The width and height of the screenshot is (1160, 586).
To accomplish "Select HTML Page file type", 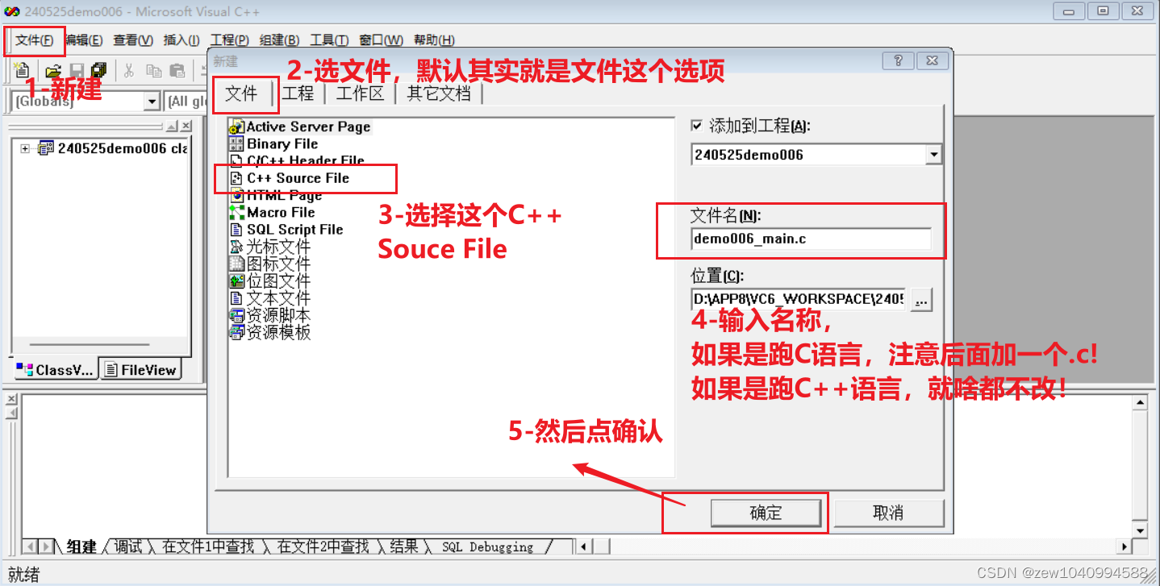I will 276,195.
